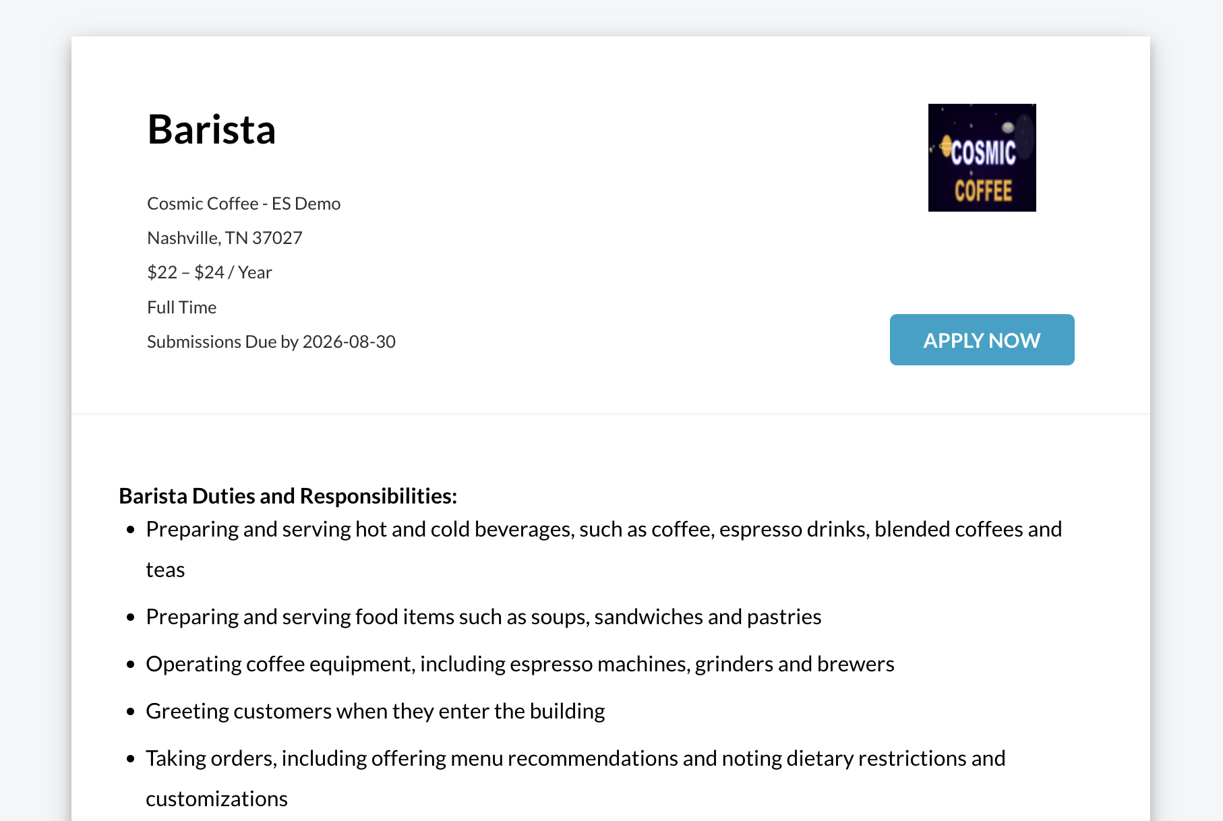Click the bullet dot before 'Taking orders'
Viewport: 1223px width, 821px height.
click(131, 759)
